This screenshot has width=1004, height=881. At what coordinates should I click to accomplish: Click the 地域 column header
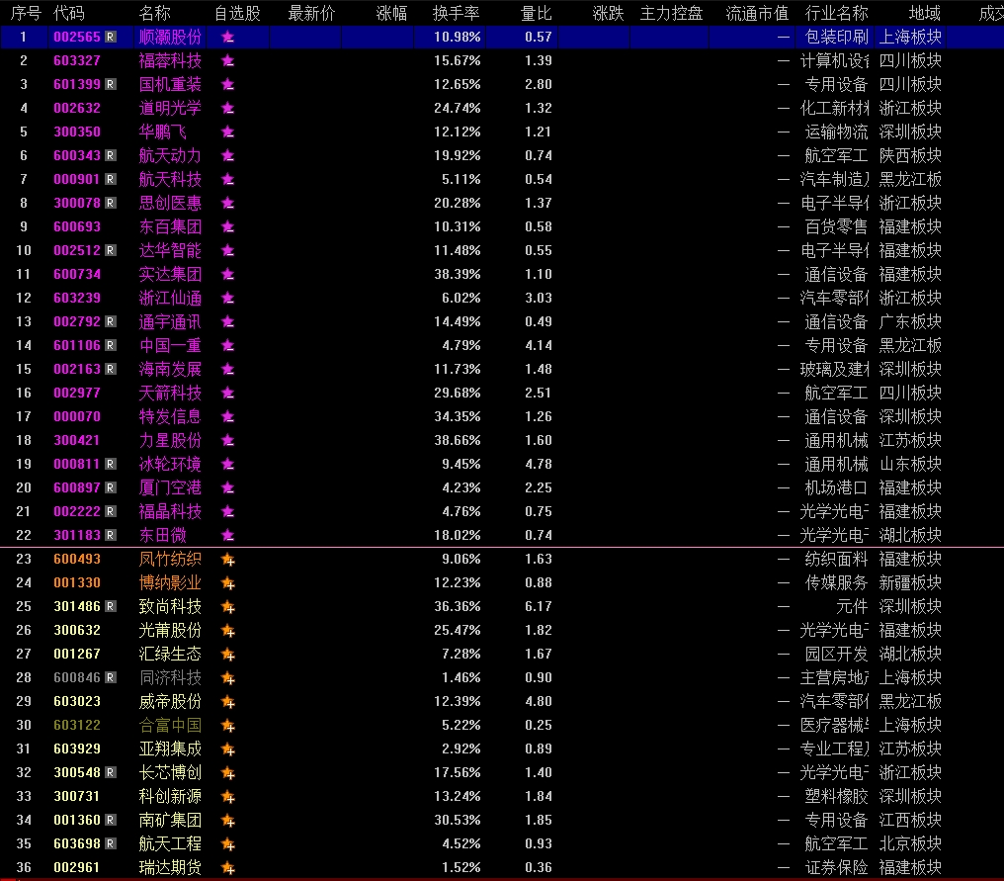click(925, 13)
